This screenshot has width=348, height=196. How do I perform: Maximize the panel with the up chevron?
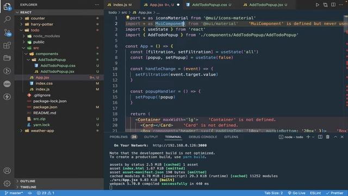click(x=335, y=137)
